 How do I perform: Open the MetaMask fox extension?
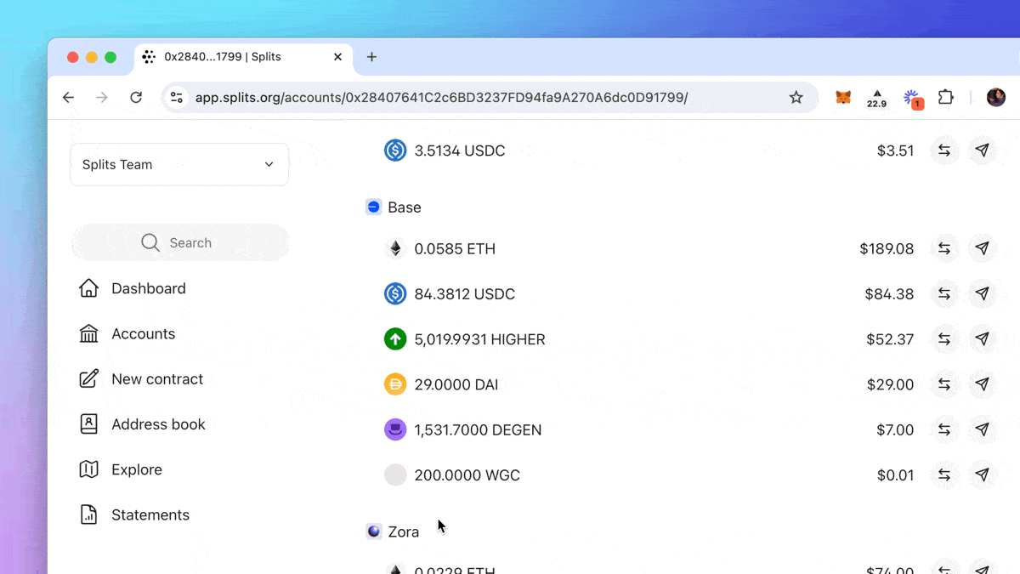843,98
